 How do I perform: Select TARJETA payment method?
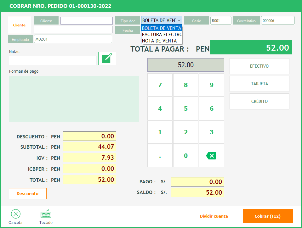(x=259, y=84)
